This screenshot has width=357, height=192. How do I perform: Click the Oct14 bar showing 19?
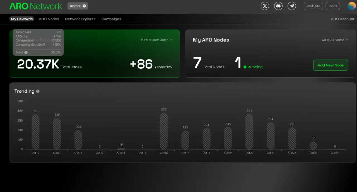(x=121, y=149)
